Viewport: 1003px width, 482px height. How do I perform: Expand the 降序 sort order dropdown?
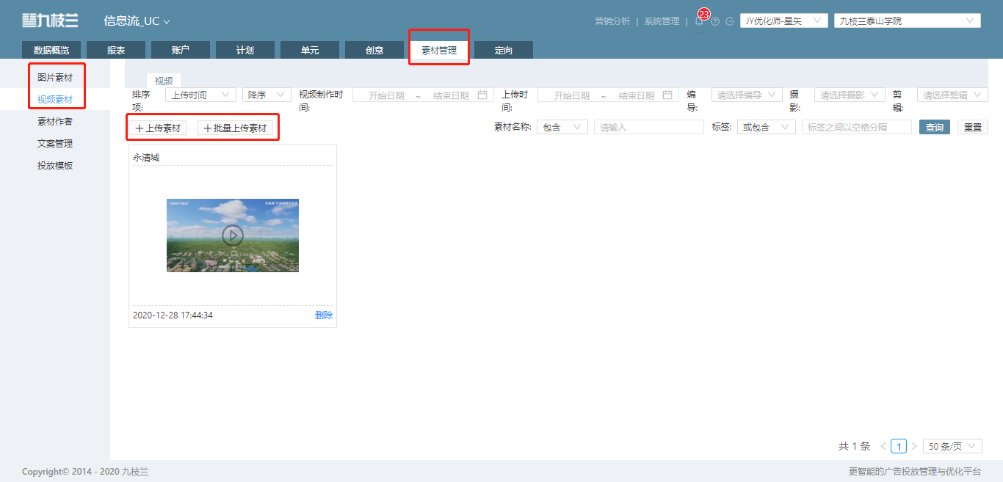(x=267, y=95)
